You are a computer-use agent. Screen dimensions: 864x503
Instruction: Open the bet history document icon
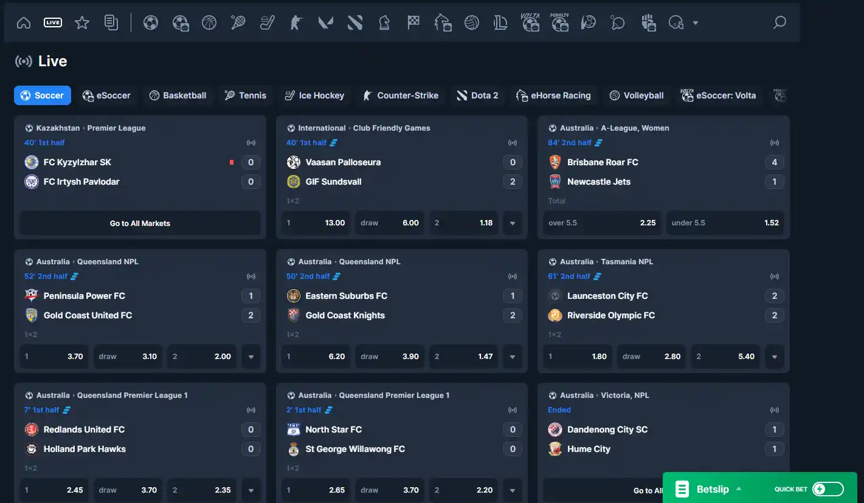click(111, 23)
